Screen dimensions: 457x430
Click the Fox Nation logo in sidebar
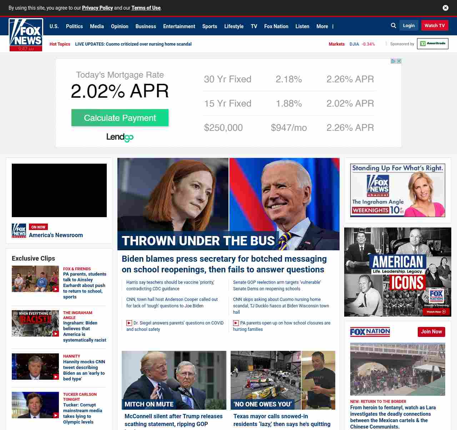coord(370,332)
